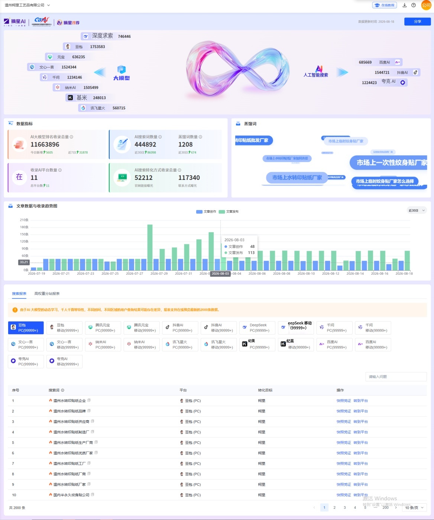This screenshot has height=520, width=434.
Task: Open the 10 条/页 page size dropdown
Action: [x=414, y=507]
